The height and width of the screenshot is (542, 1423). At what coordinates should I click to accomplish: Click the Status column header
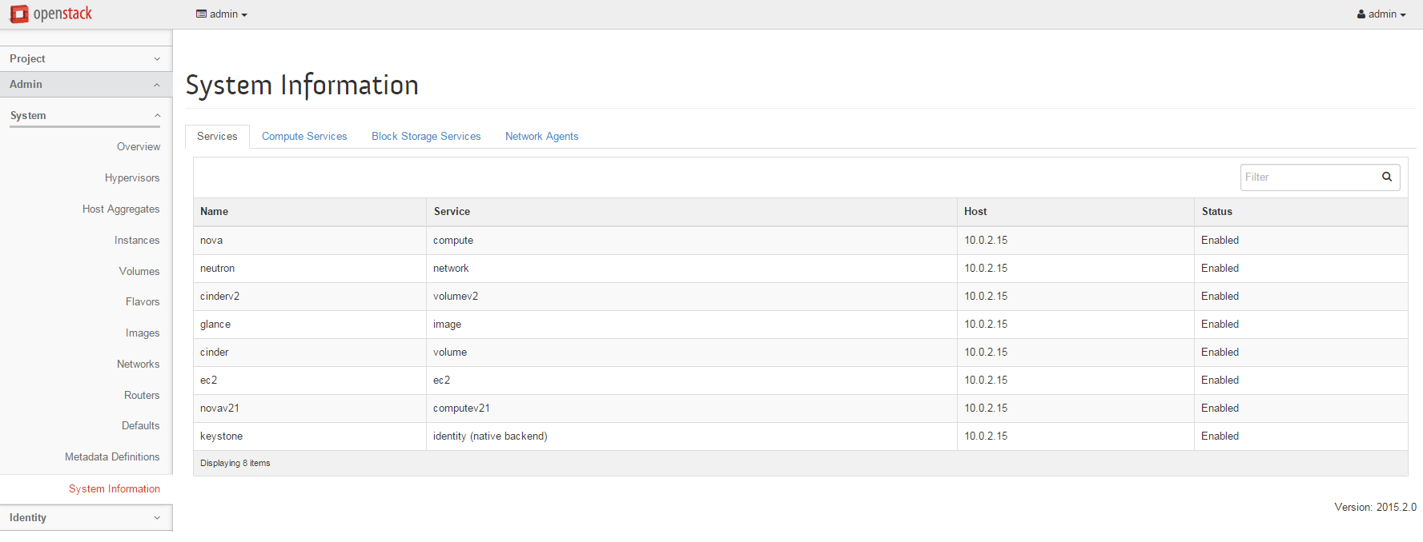point(1301,211)
